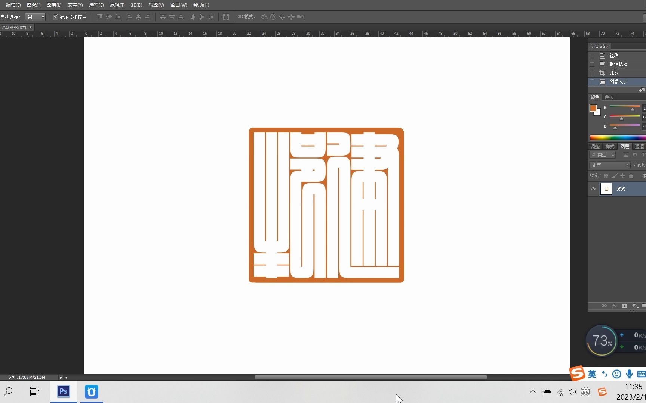Open the 滤镜 menu
This screenshot has width=646, height=403.
pos(117,5)
